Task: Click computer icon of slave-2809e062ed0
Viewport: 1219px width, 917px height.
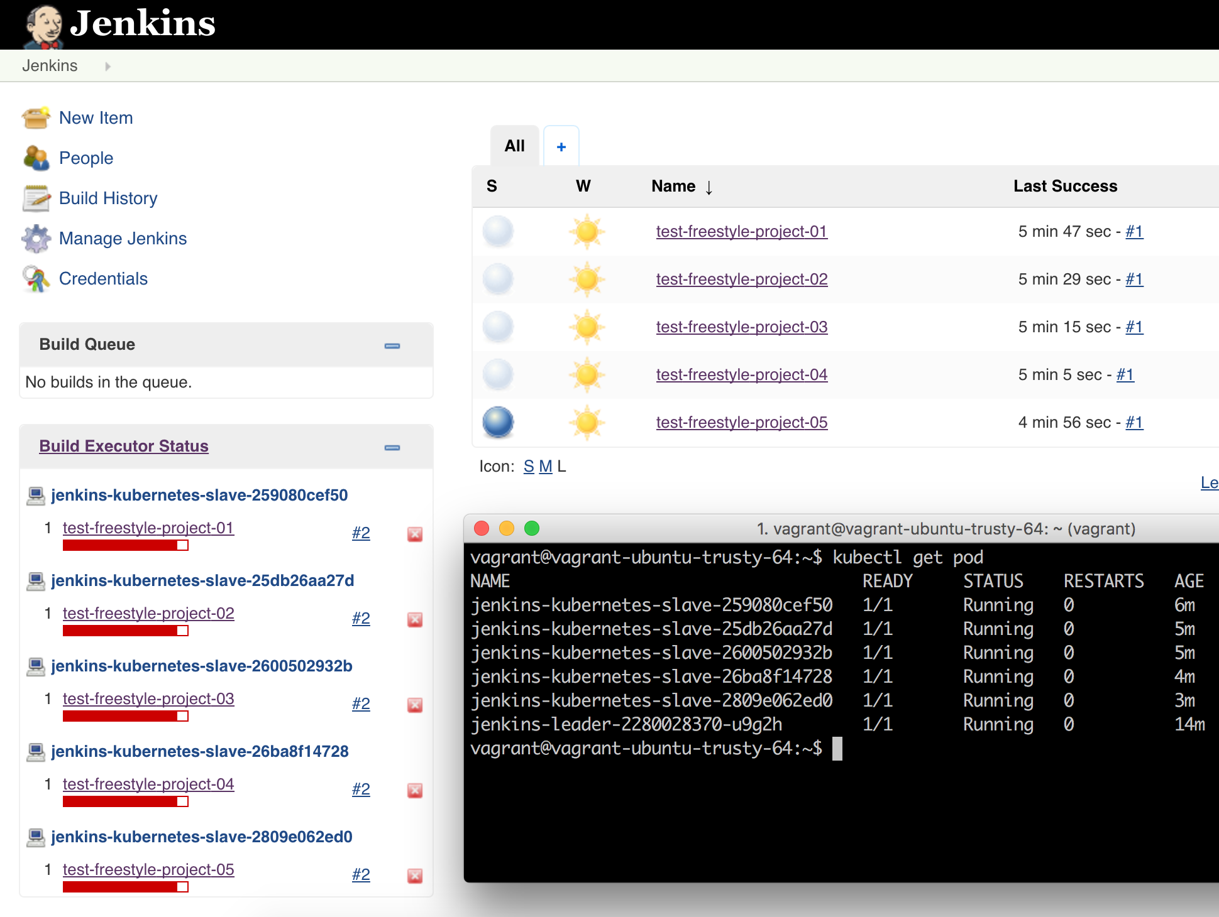Action: pyautogui.click(x=36, y=837)
